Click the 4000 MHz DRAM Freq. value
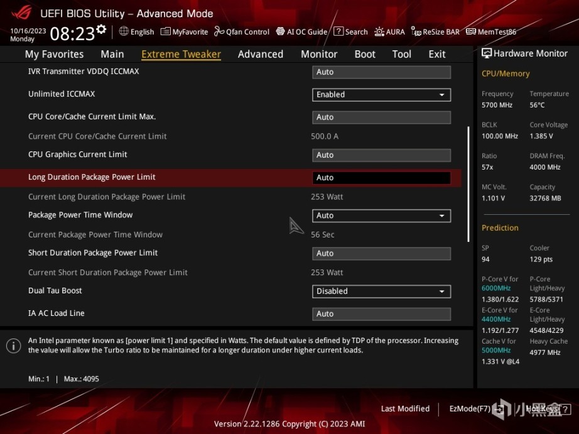 point(544,167)
